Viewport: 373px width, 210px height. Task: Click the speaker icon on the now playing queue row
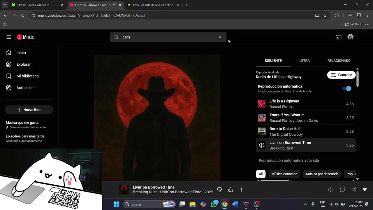tap(262, 145)
